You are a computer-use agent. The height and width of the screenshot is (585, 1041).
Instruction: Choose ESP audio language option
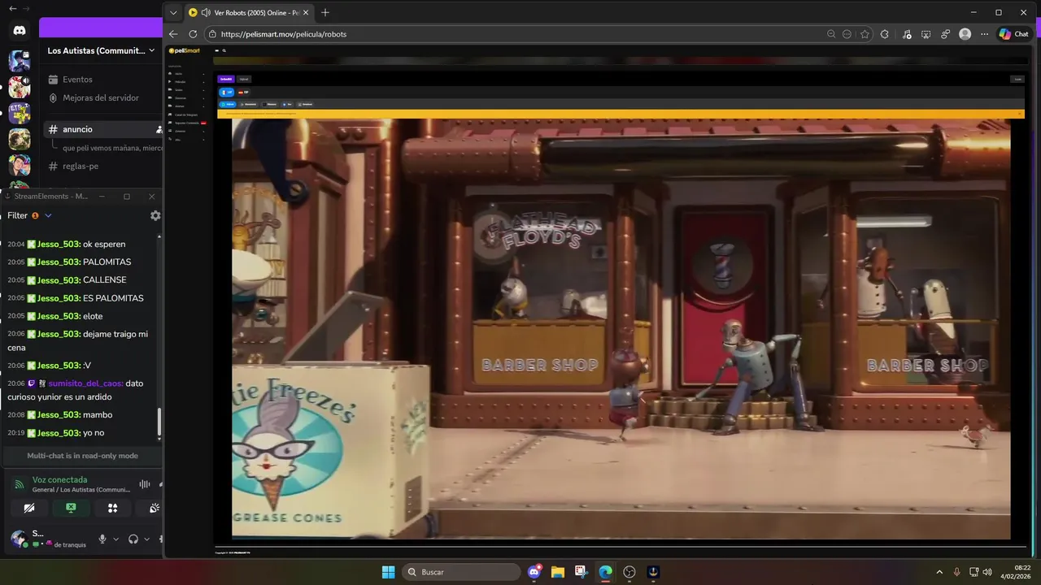pos(243,93)
